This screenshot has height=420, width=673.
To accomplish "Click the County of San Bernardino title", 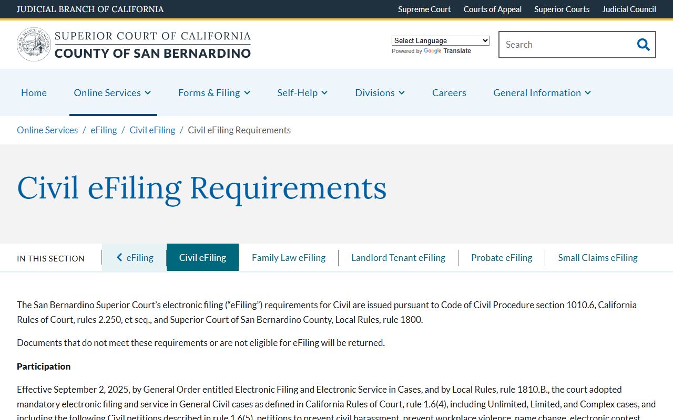I will (152, 53).
